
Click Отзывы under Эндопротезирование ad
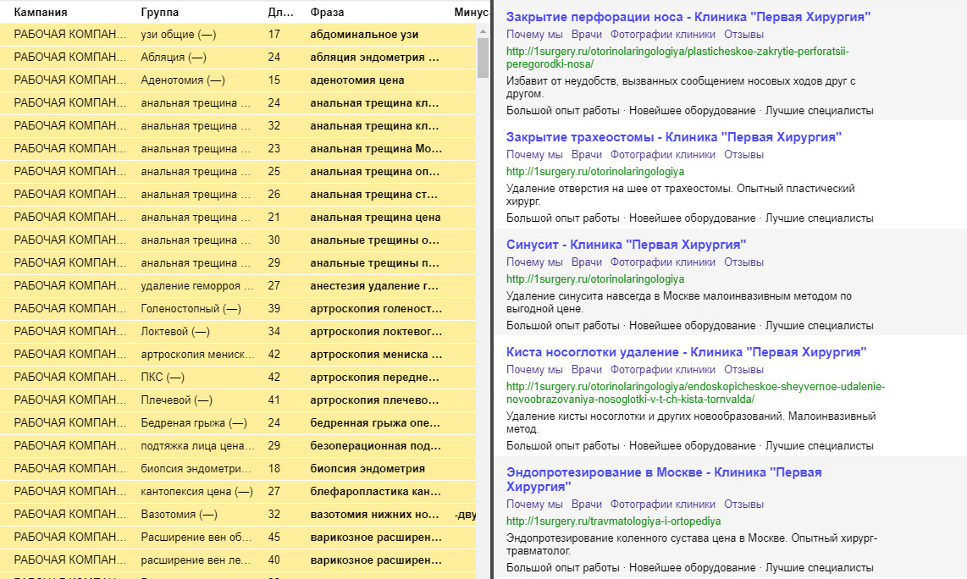pyautogui.click(x=743, y=504)
